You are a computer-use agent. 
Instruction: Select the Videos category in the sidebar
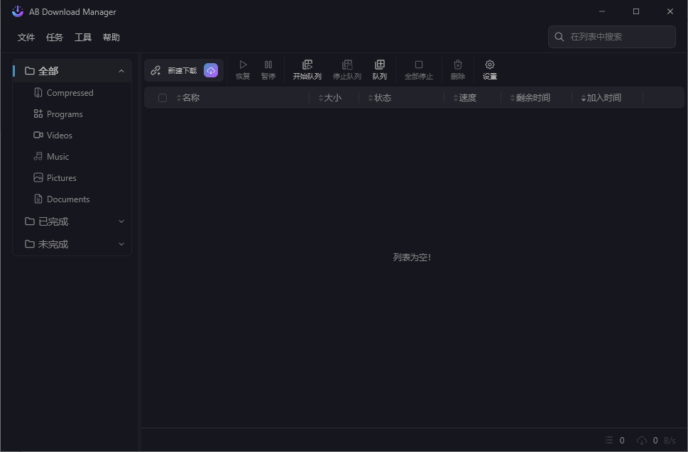[60, 135]
